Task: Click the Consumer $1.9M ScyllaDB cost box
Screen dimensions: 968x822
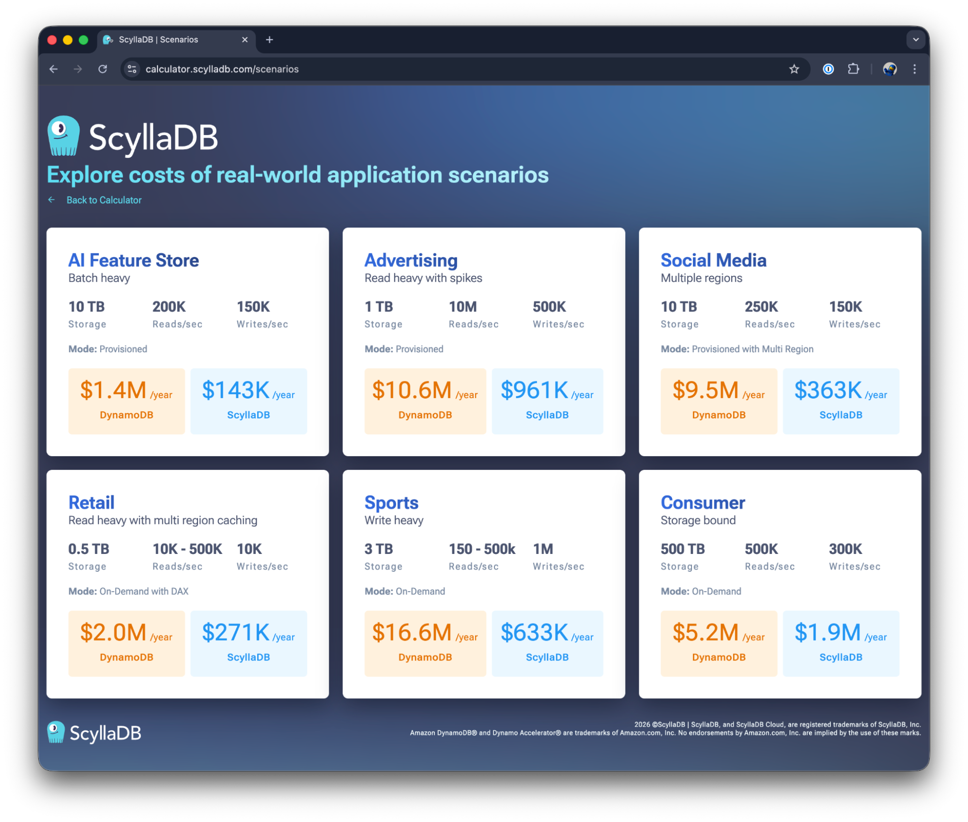Action: coord(841,643)
